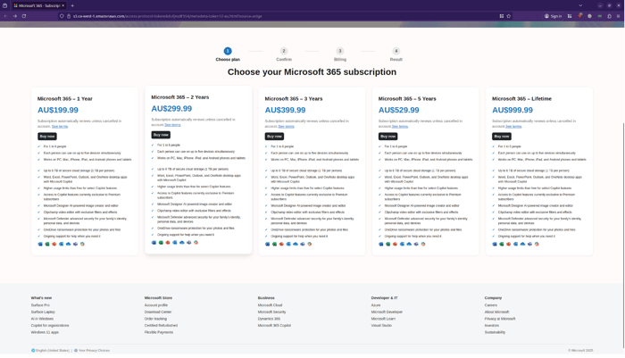The image size is (625, 358).
Task: Click the browser forward arrow
Action: coord(15,16)
